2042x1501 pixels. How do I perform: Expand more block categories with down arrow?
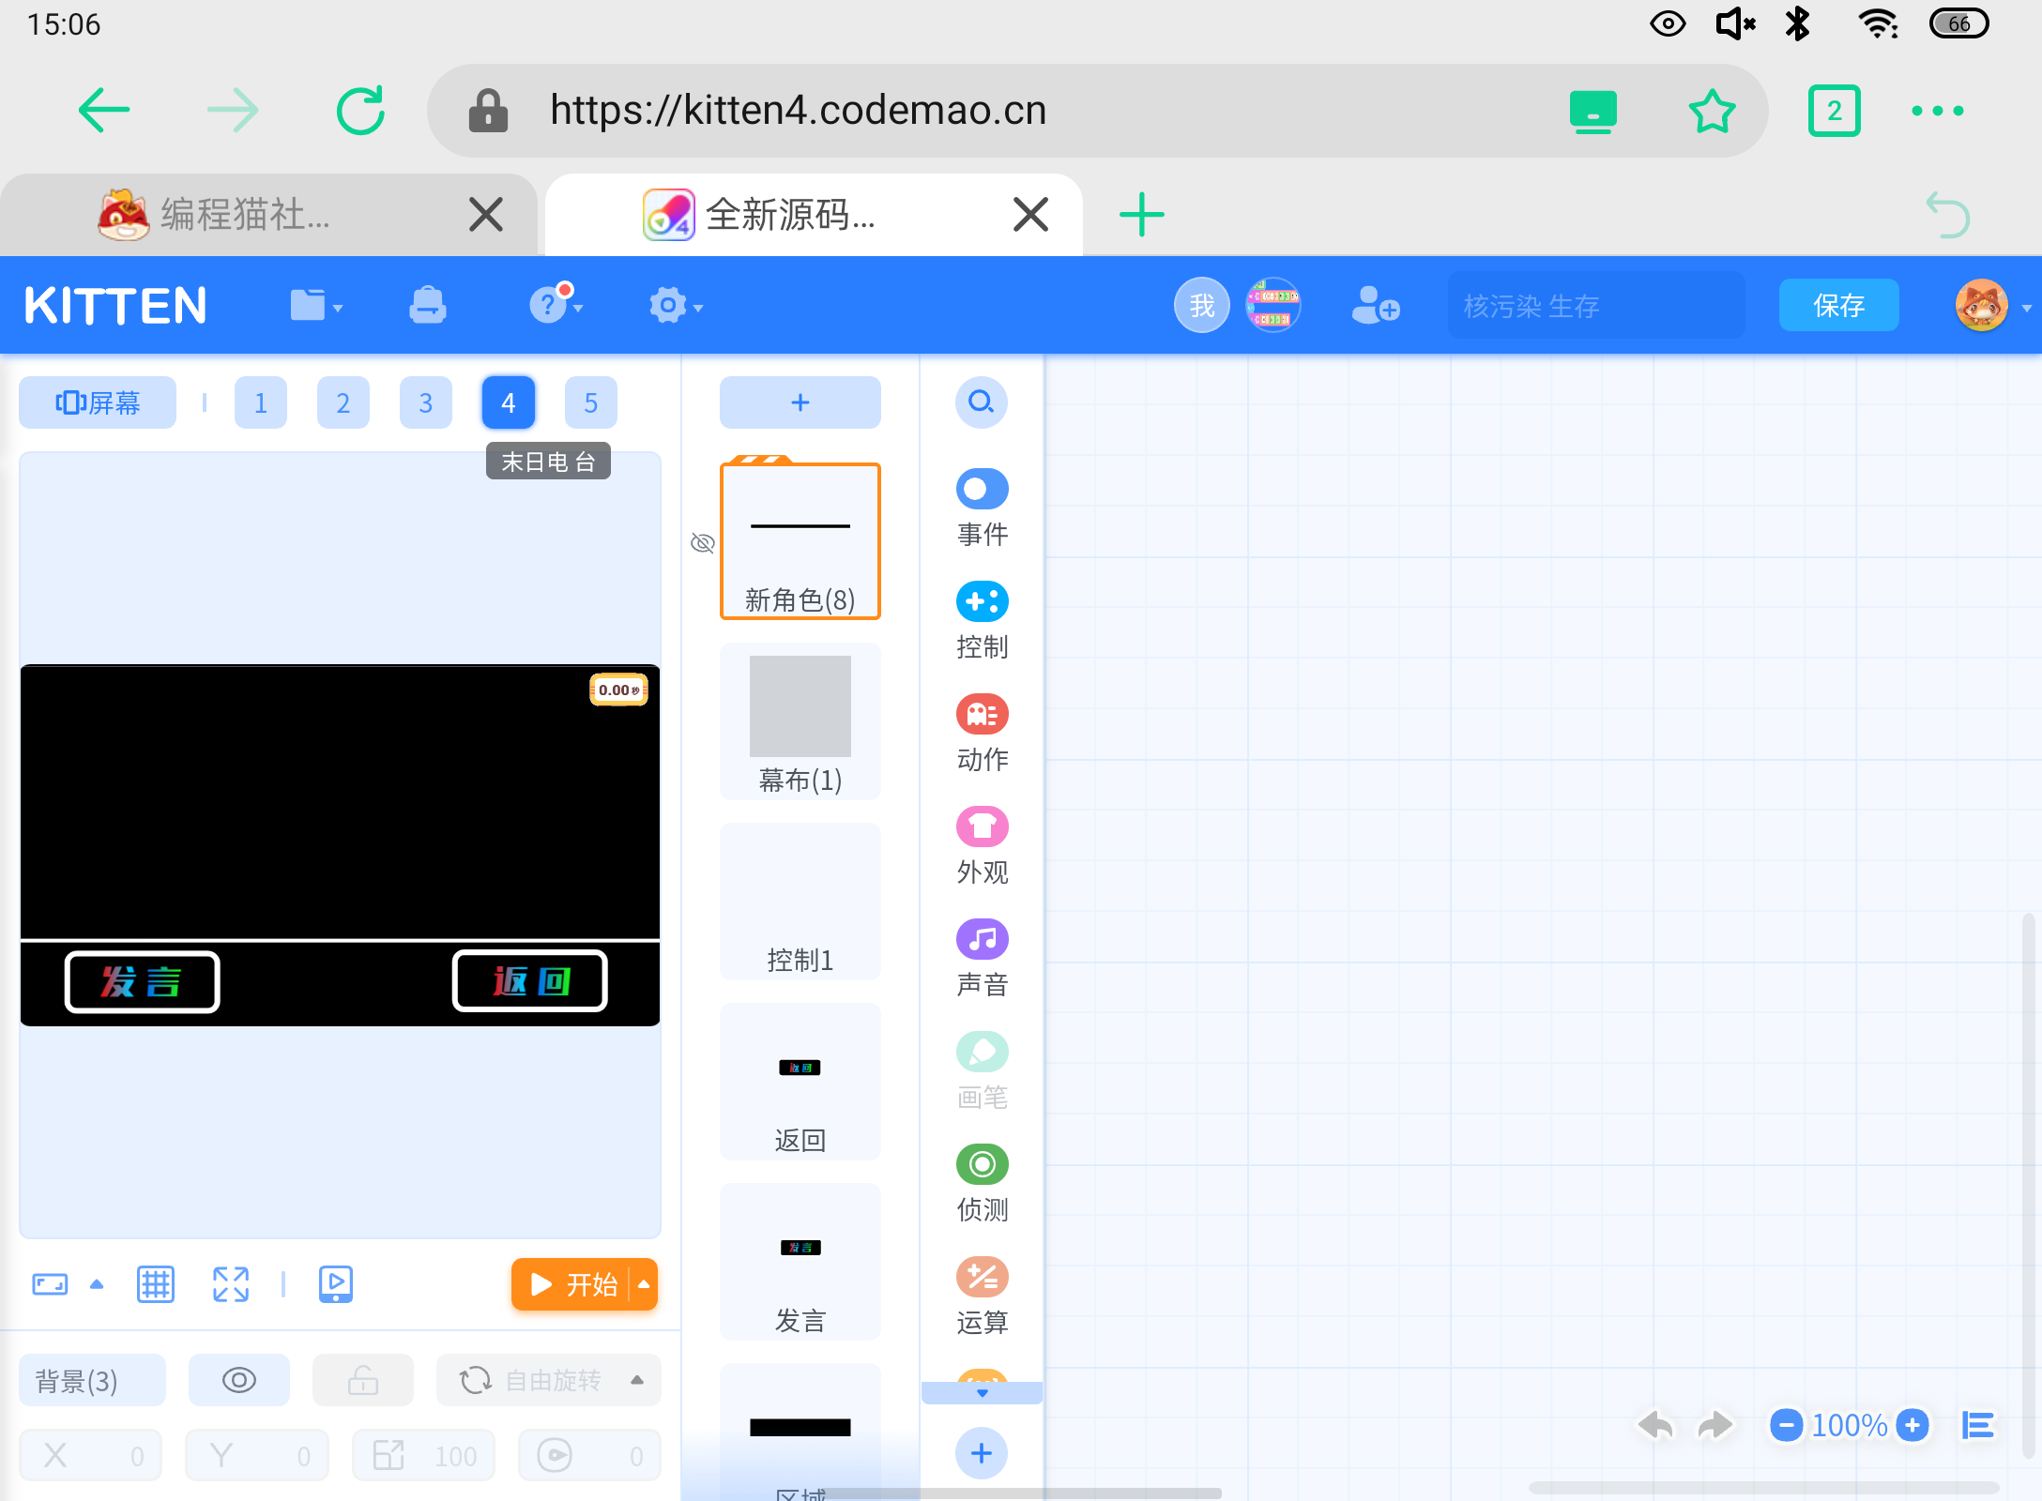tap(983, 1393)
